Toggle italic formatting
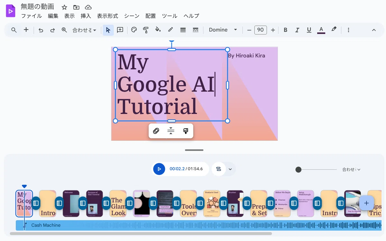Viewport: 386px width, 241px height. click(x=297, y=30)
